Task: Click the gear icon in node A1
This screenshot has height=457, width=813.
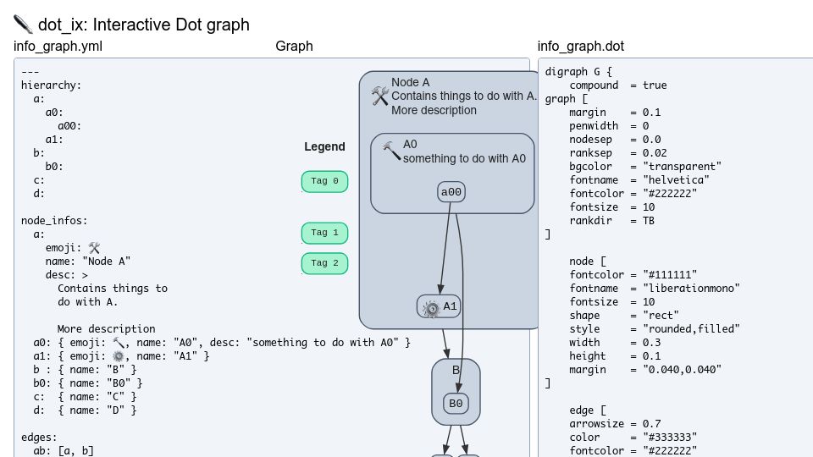Action: coord(431,308)
